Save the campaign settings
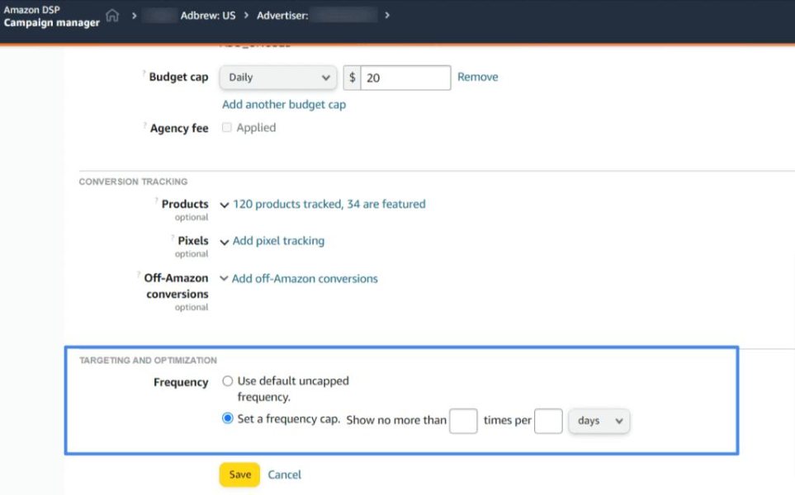795x495 pixels. point(239,474)
